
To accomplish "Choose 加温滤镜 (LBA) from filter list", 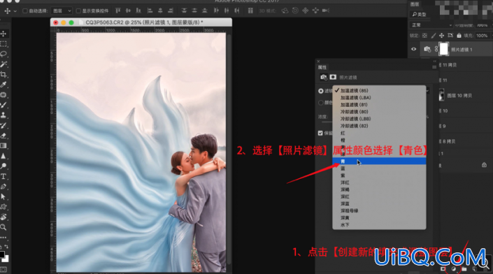I will point(379,98).
